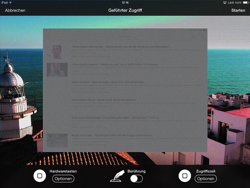Click the Hardwaretasten label
The height and width of the screenshot is (188, 250).
[x=63, y=171]
